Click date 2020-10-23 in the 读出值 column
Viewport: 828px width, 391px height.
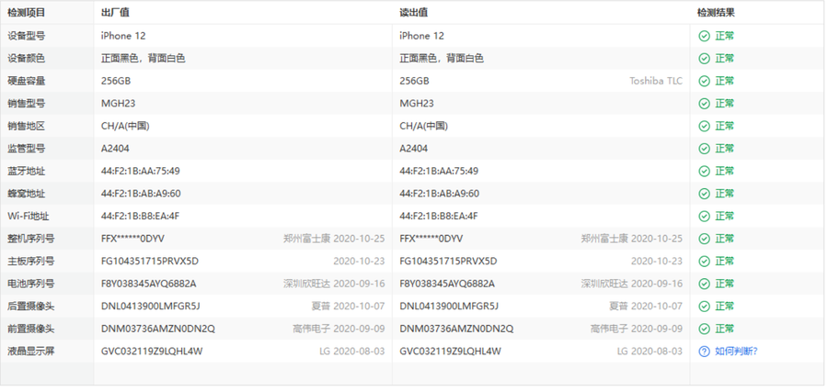tap(656, 262)
